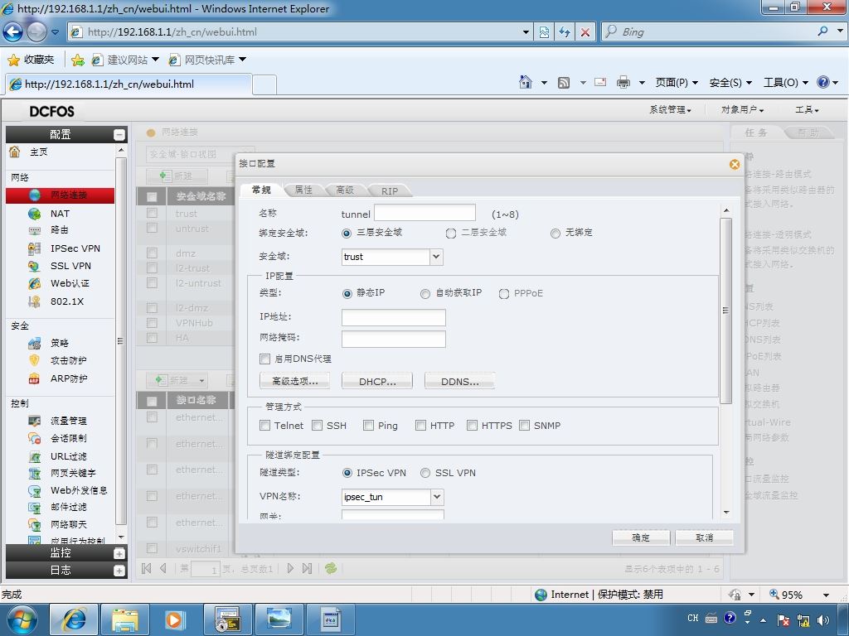Select SSL VPN tunnel type radio

[x=425, y=473]
